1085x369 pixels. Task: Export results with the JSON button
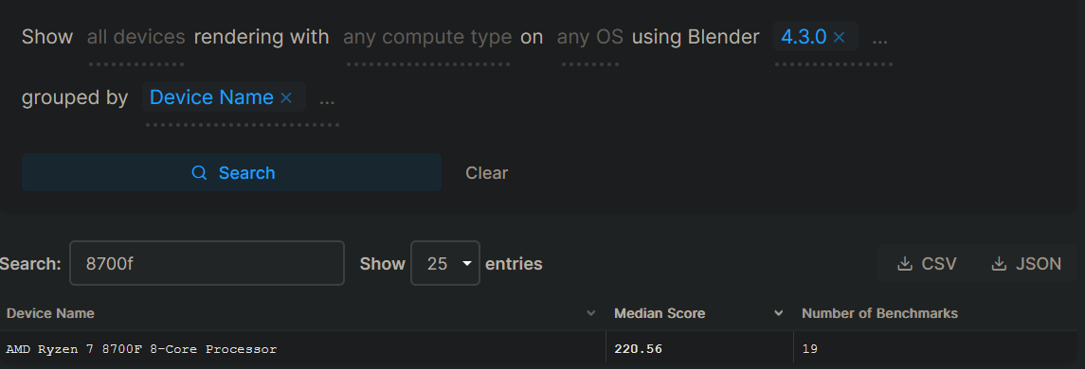click(1026, 263)
